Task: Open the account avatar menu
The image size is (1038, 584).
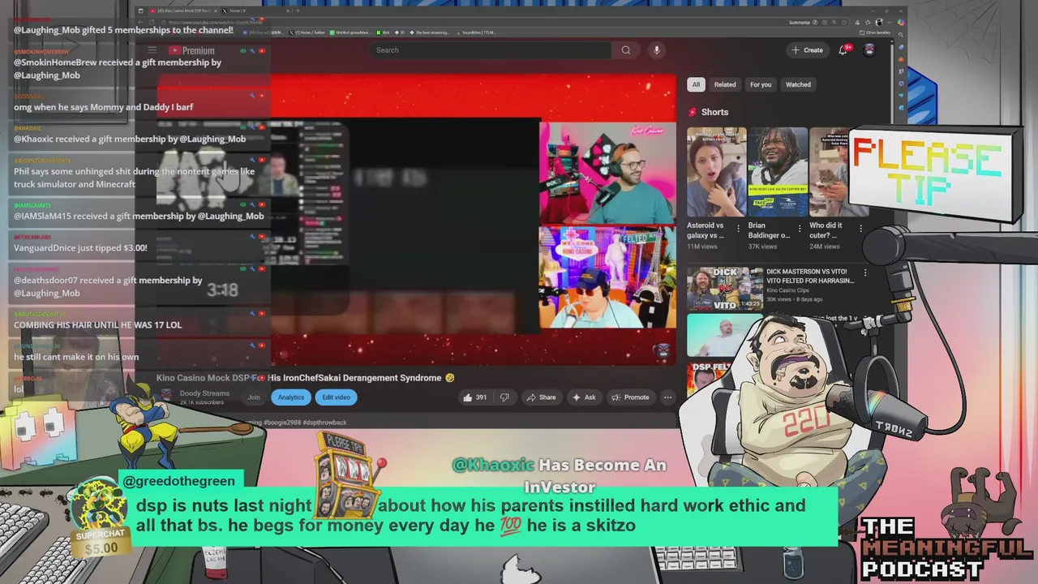Action: pos(869,50)
